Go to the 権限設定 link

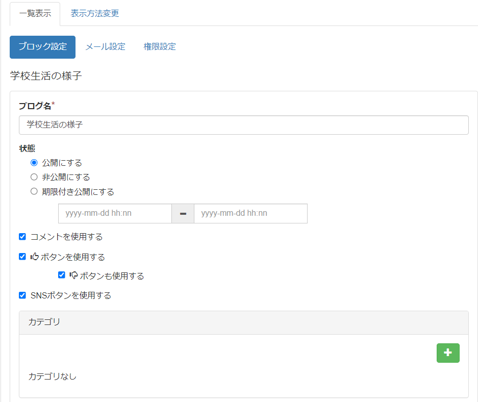point(160,47)
